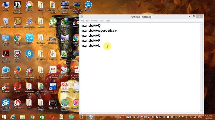This screenshot has width=215, height=120.
Task: Select the CCleaner desktop icon
Action: pyautogui.click(x=6, y=88)
